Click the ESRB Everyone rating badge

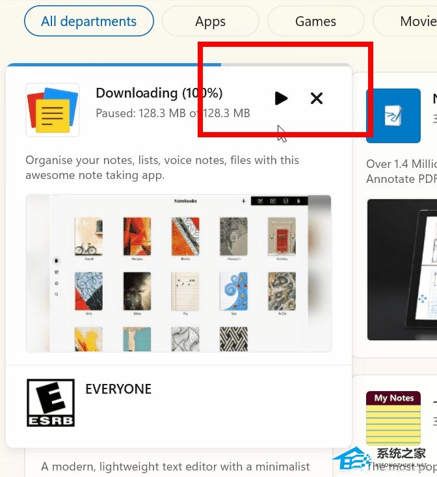tap(51, 402)
